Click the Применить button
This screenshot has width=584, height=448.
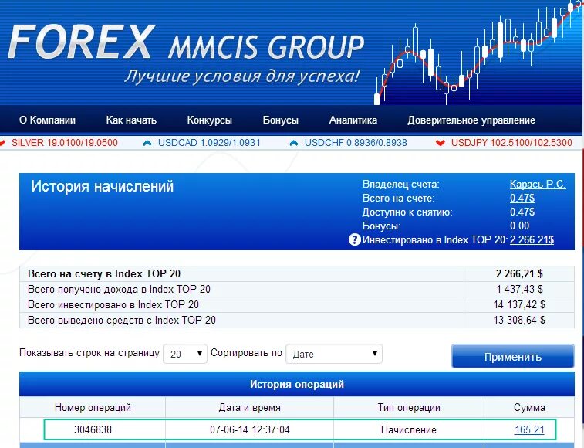click(513, 356)
